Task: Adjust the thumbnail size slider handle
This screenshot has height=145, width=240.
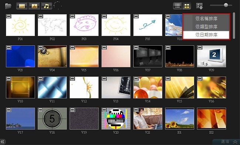Action: [x=226, y=5]
